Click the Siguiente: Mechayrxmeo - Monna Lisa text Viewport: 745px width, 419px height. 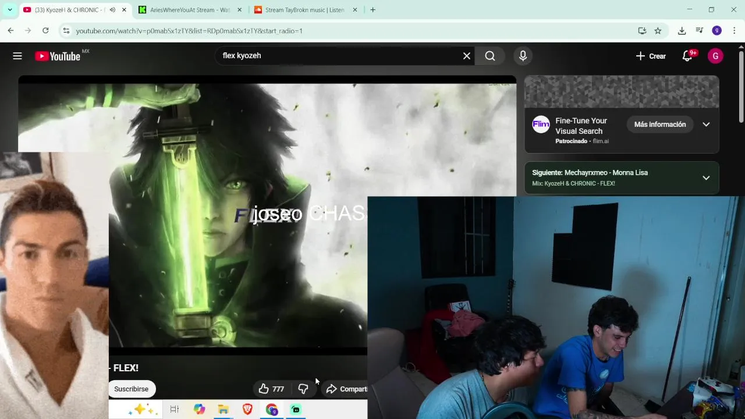coord(590,173)
